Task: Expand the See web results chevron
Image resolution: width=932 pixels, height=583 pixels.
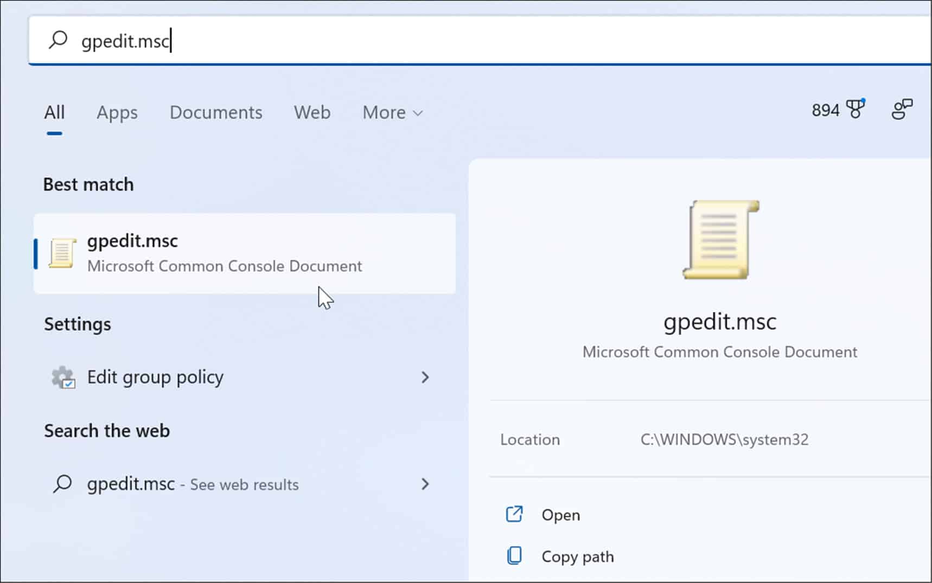Action: coord(426,484)
